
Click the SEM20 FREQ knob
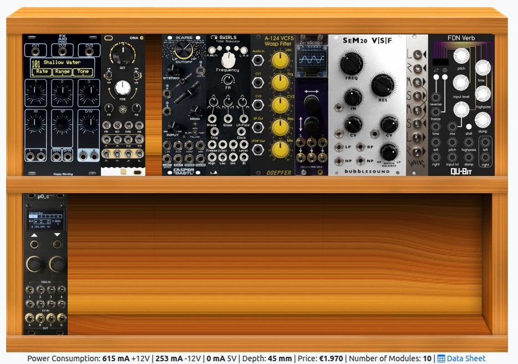352,63
